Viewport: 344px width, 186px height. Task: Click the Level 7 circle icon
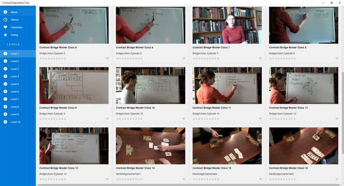tap(5, 99)
